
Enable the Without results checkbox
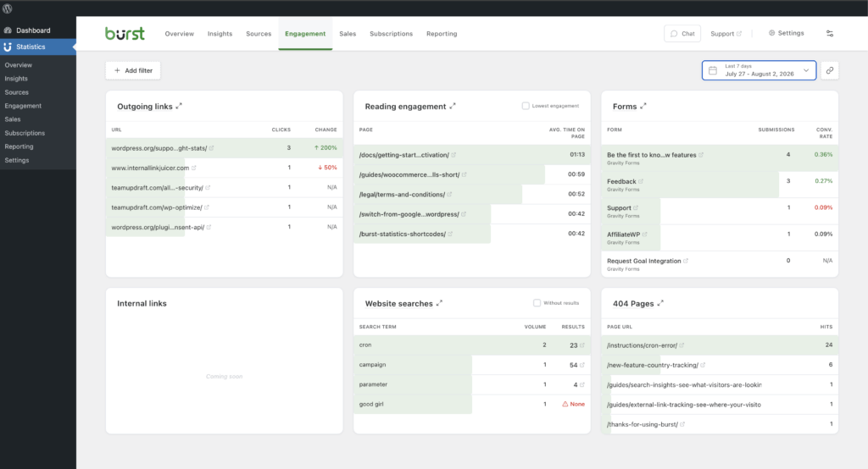pos(537,302)
